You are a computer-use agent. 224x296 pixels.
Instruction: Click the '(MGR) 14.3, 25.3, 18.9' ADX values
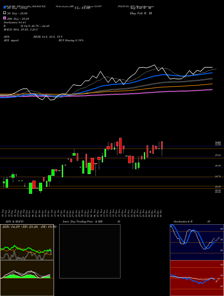pos(47,37)
